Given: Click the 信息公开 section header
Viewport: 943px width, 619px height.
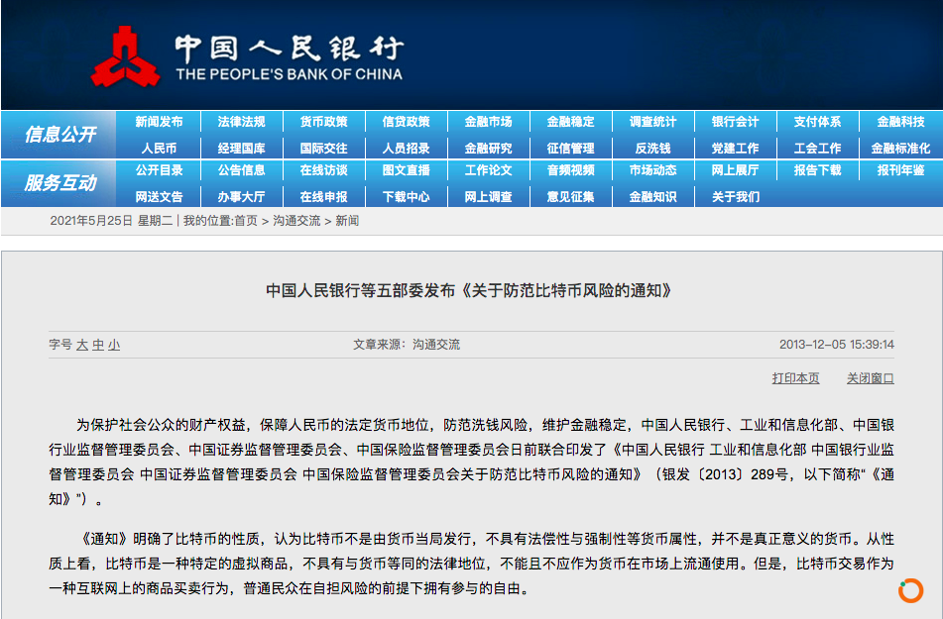Looking at the screenshot, I should click(x=60, y=135).
